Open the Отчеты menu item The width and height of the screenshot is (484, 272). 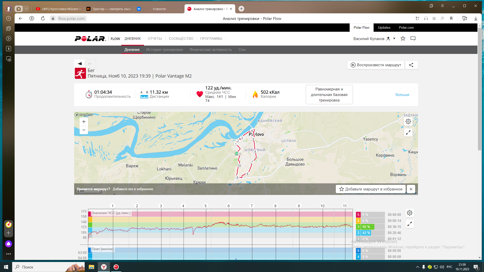point(155,39)
